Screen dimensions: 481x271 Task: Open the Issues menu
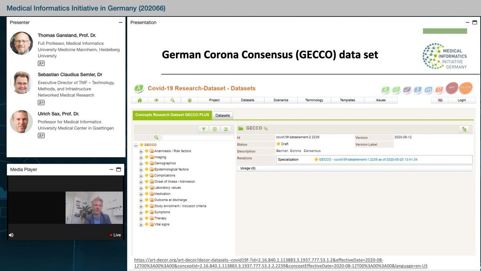pos(381,100)
